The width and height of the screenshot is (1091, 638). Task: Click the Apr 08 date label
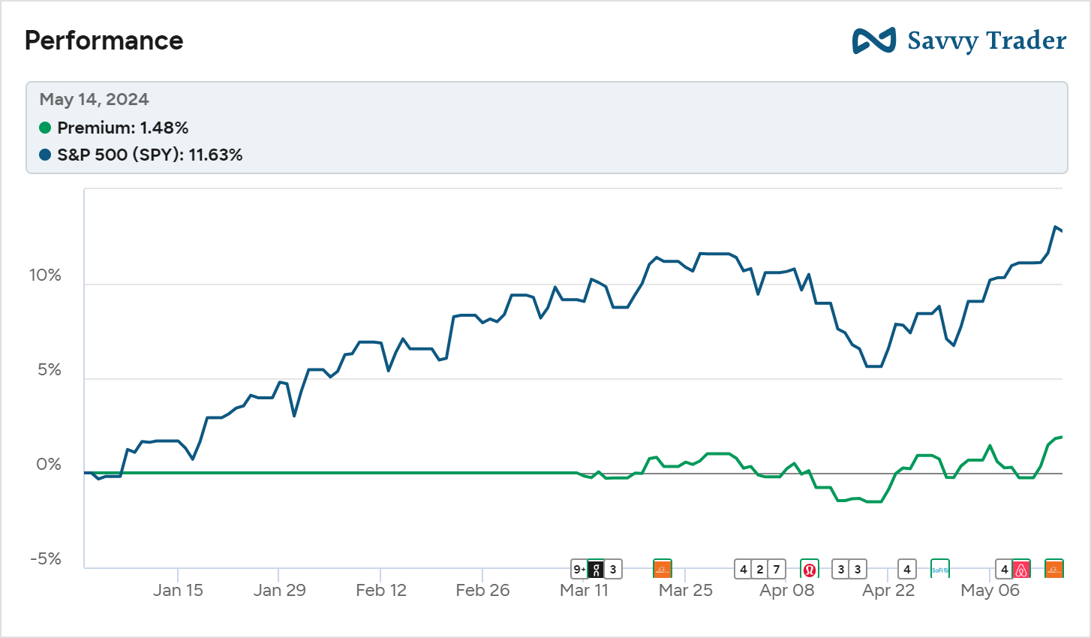coord(787,590)
